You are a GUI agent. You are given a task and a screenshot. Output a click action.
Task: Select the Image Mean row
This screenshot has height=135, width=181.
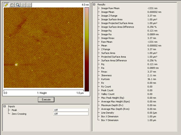(x=131, y=12)
